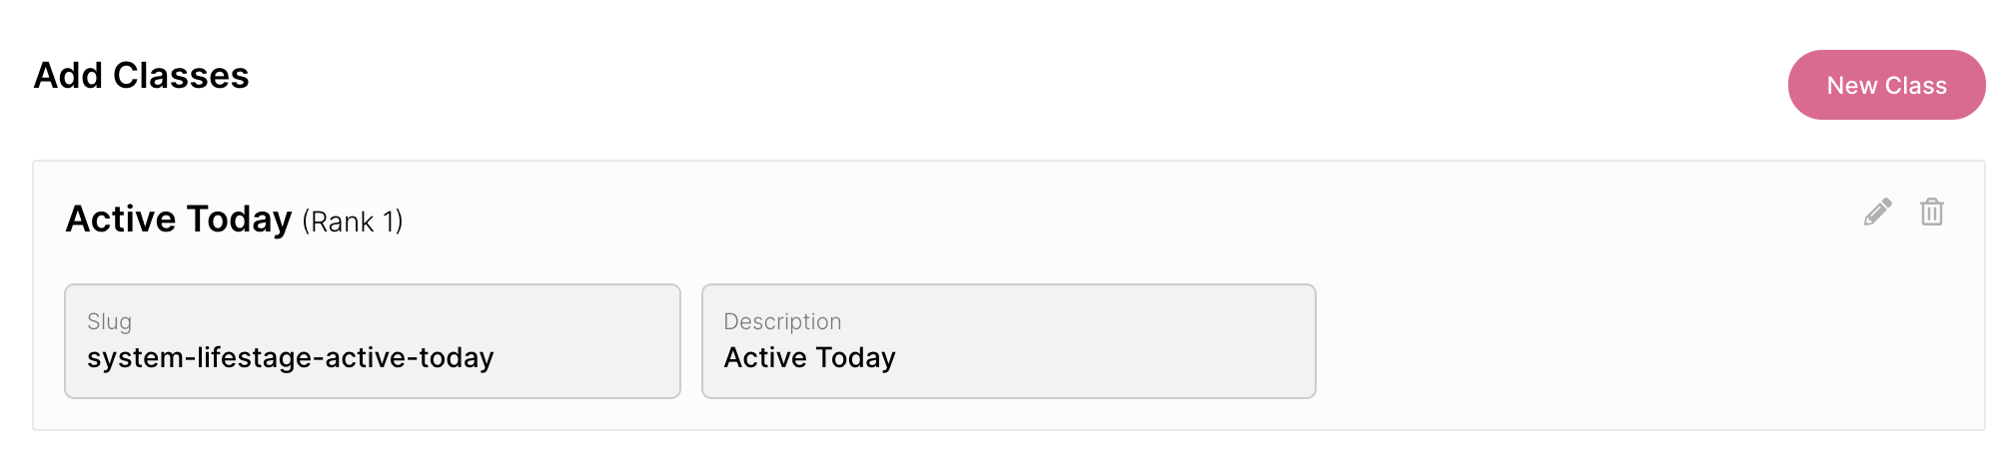Click empty space right of Description field
This screenshot has height=453, width=2016.
pos(1638,341)
